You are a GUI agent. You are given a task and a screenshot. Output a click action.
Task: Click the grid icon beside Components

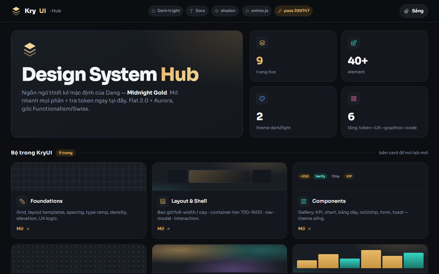click(303, 201)
